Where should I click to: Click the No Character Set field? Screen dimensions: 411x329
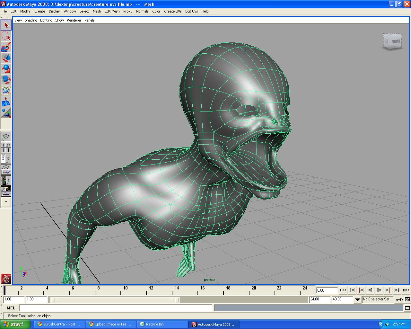coord(378,299)
